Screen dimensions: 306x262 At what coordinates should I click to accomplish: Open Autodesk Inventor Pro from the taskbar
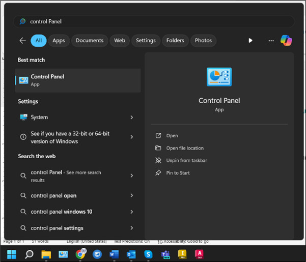coord(182,254)
